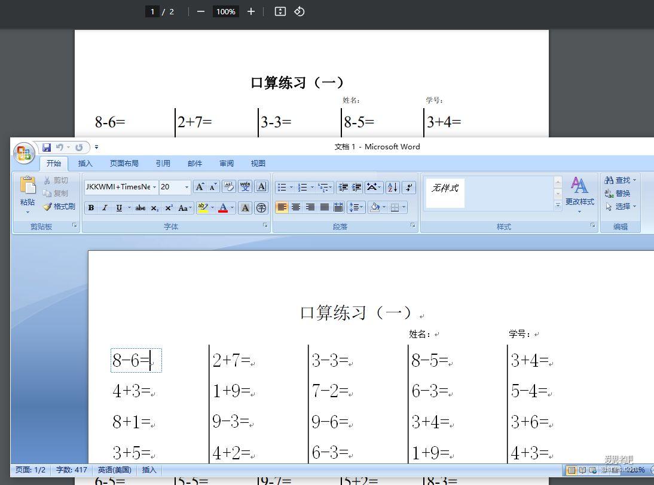Expand the font size dropdown
654x485 pixels.
point(186,187)
